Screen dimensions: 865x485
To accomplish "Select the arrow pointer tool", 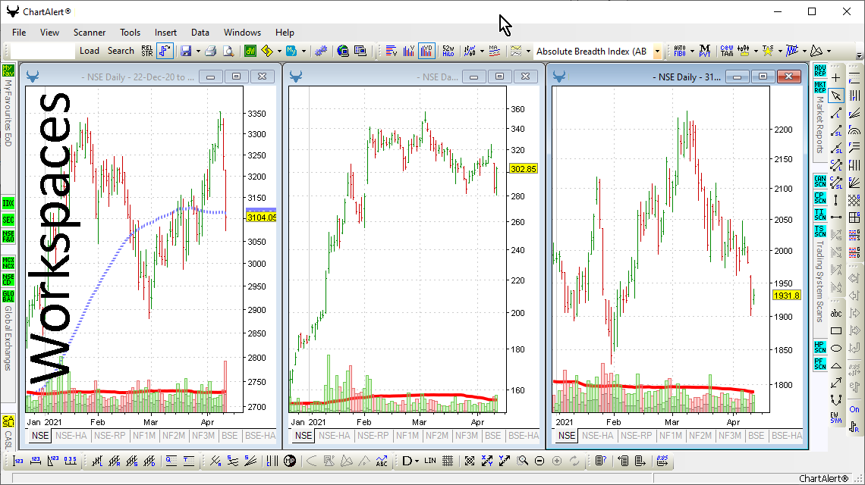I will click(836, 95).
